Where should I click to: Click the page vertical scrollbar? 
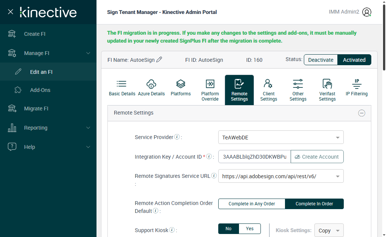(384, 37)
